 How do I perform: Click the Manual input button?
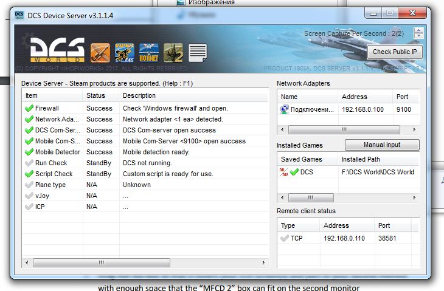pos(382,145)
